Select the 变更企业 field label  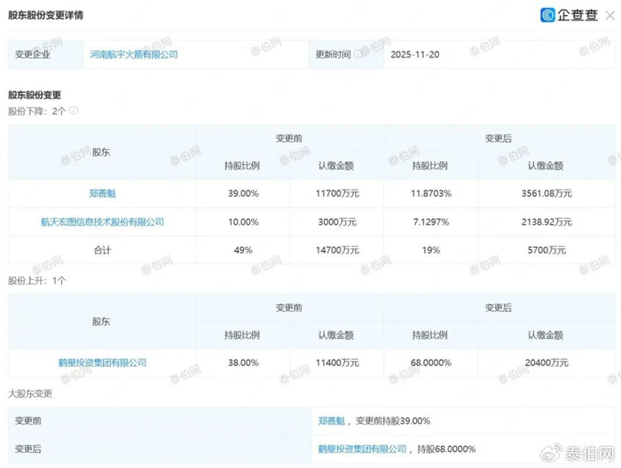pos(33,54)
